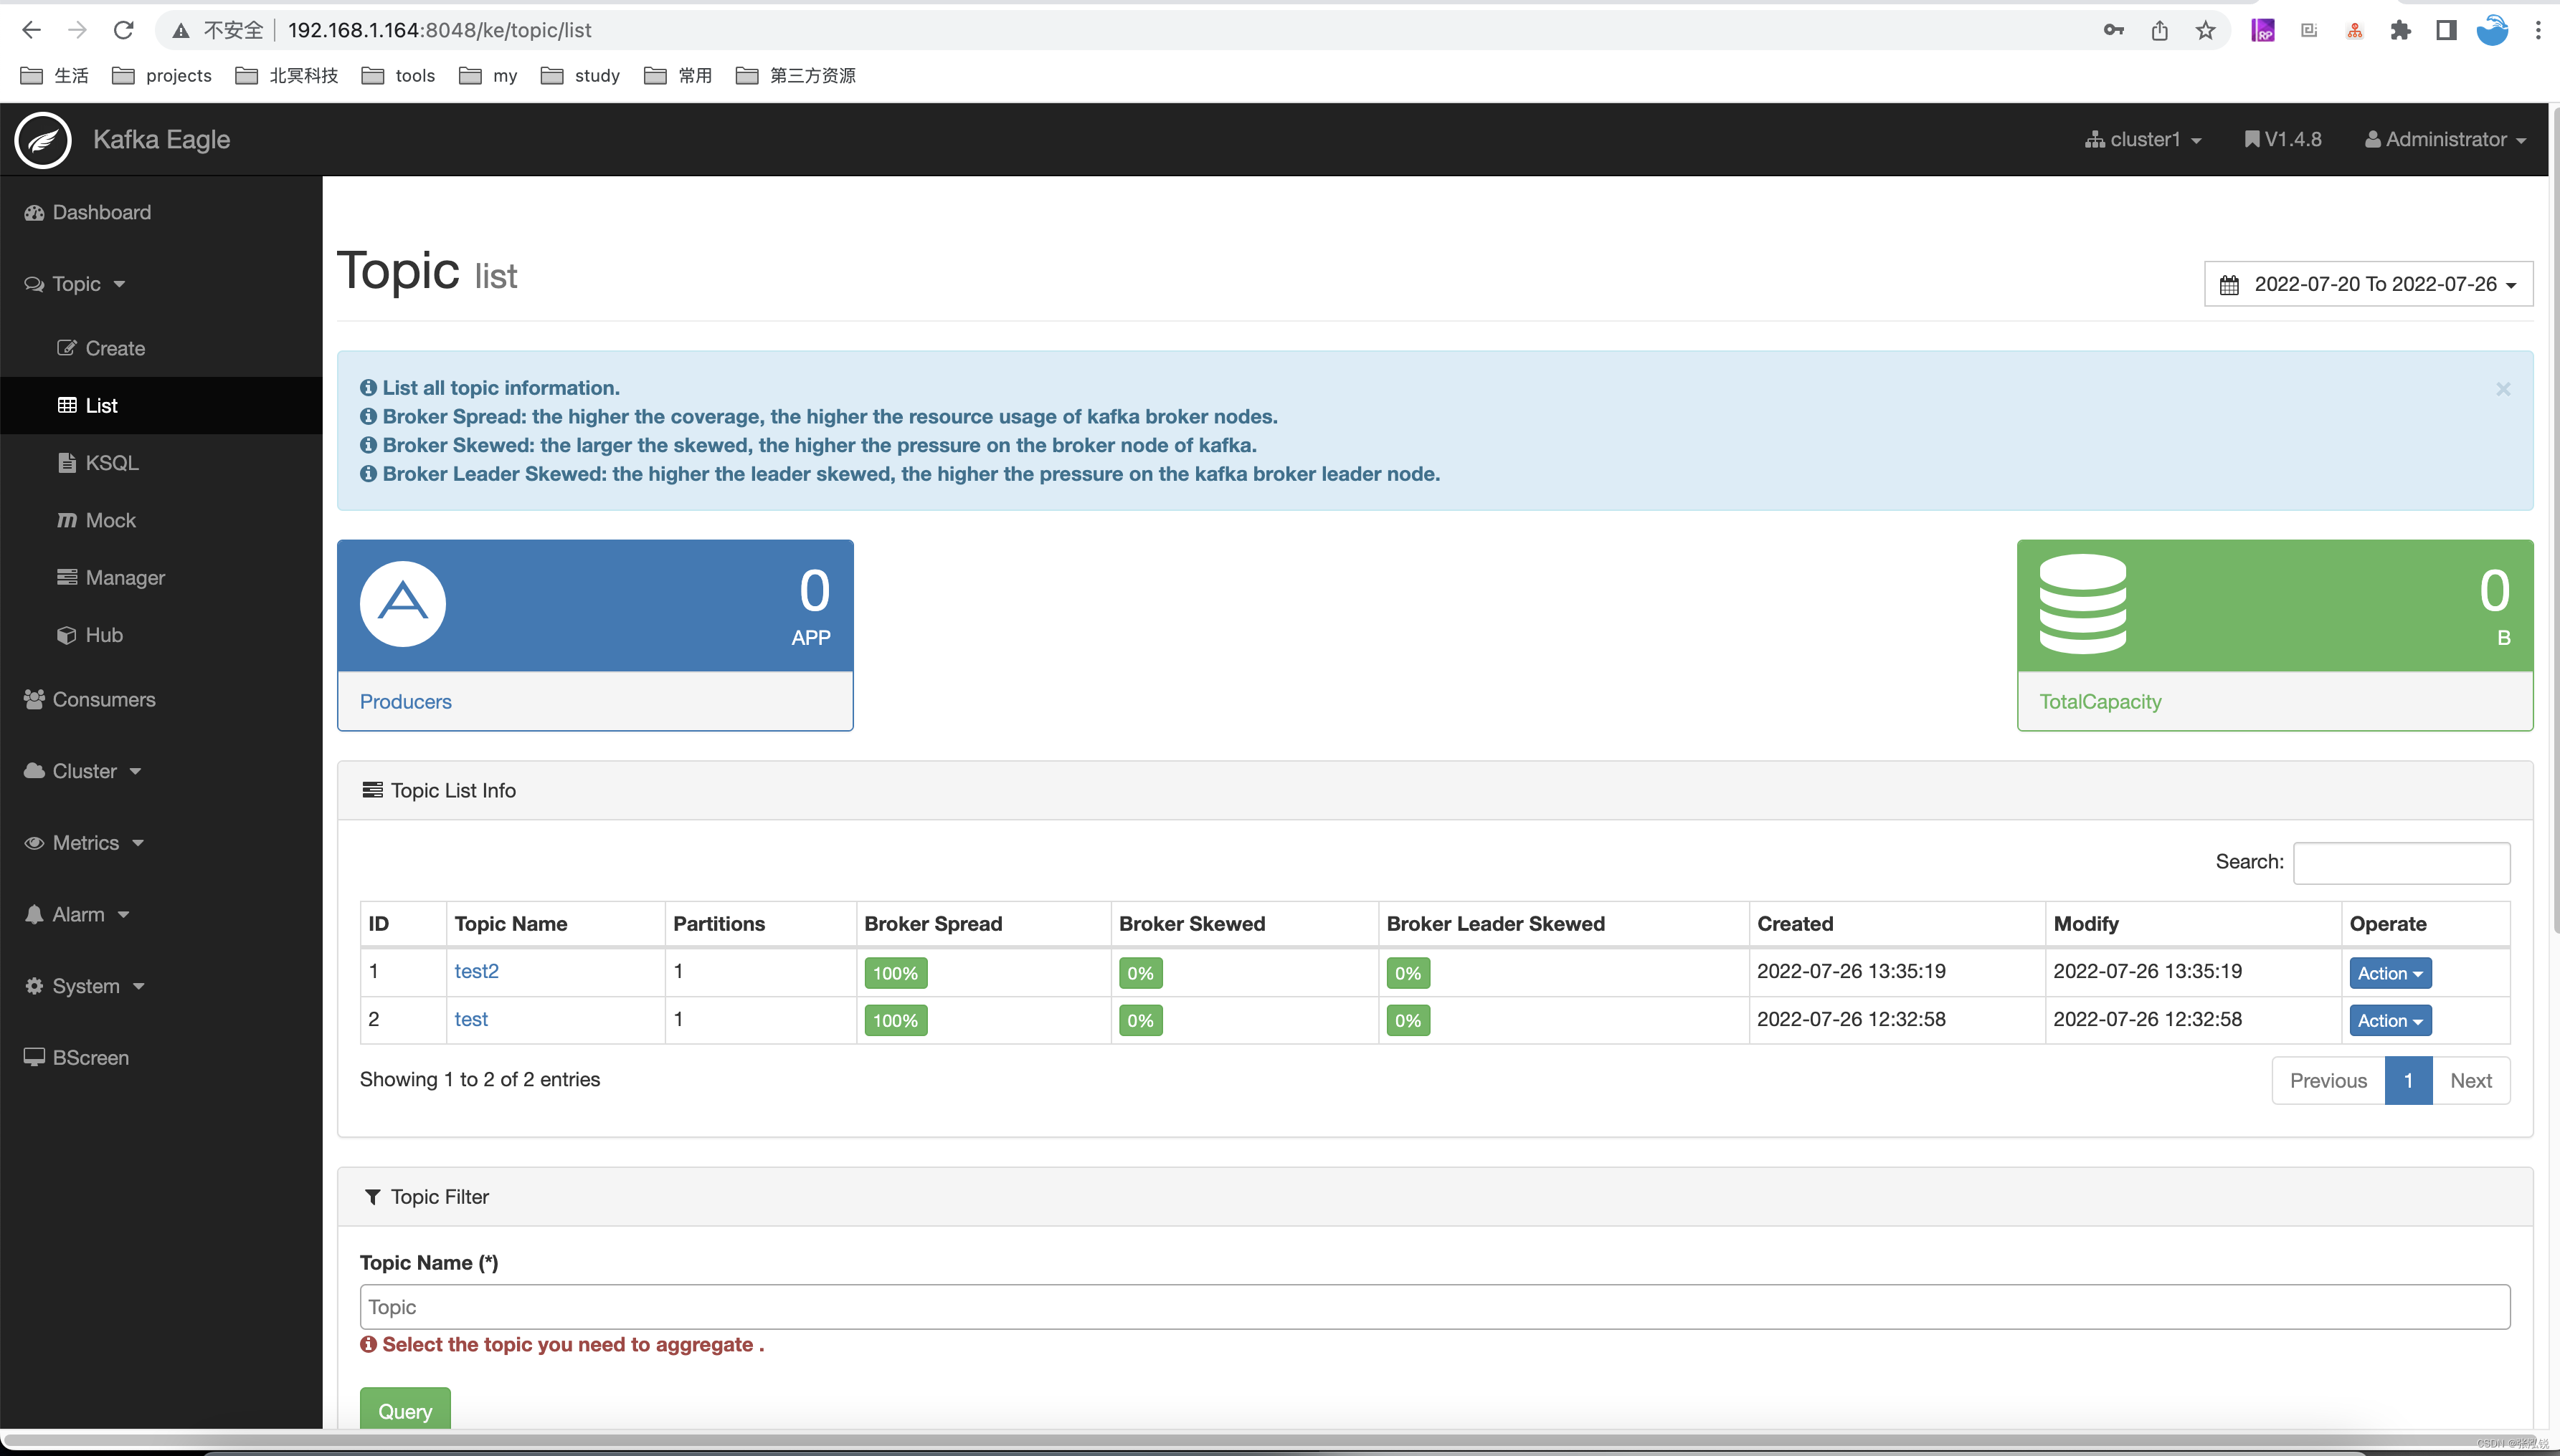Open the cluster1 dropdown
The width and height of the screenshot is (2560, 1456).
(2143, 140)
